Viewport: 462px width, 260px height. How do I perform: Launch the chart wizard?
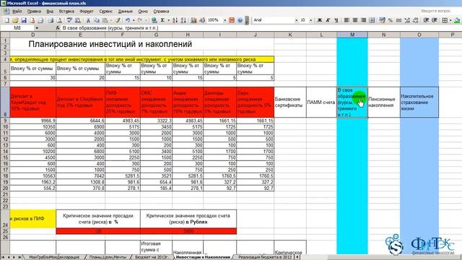[193, 20]
